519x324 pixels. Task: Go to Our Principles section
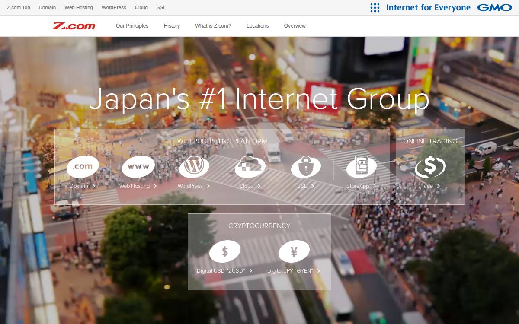(x=132, y=26)
